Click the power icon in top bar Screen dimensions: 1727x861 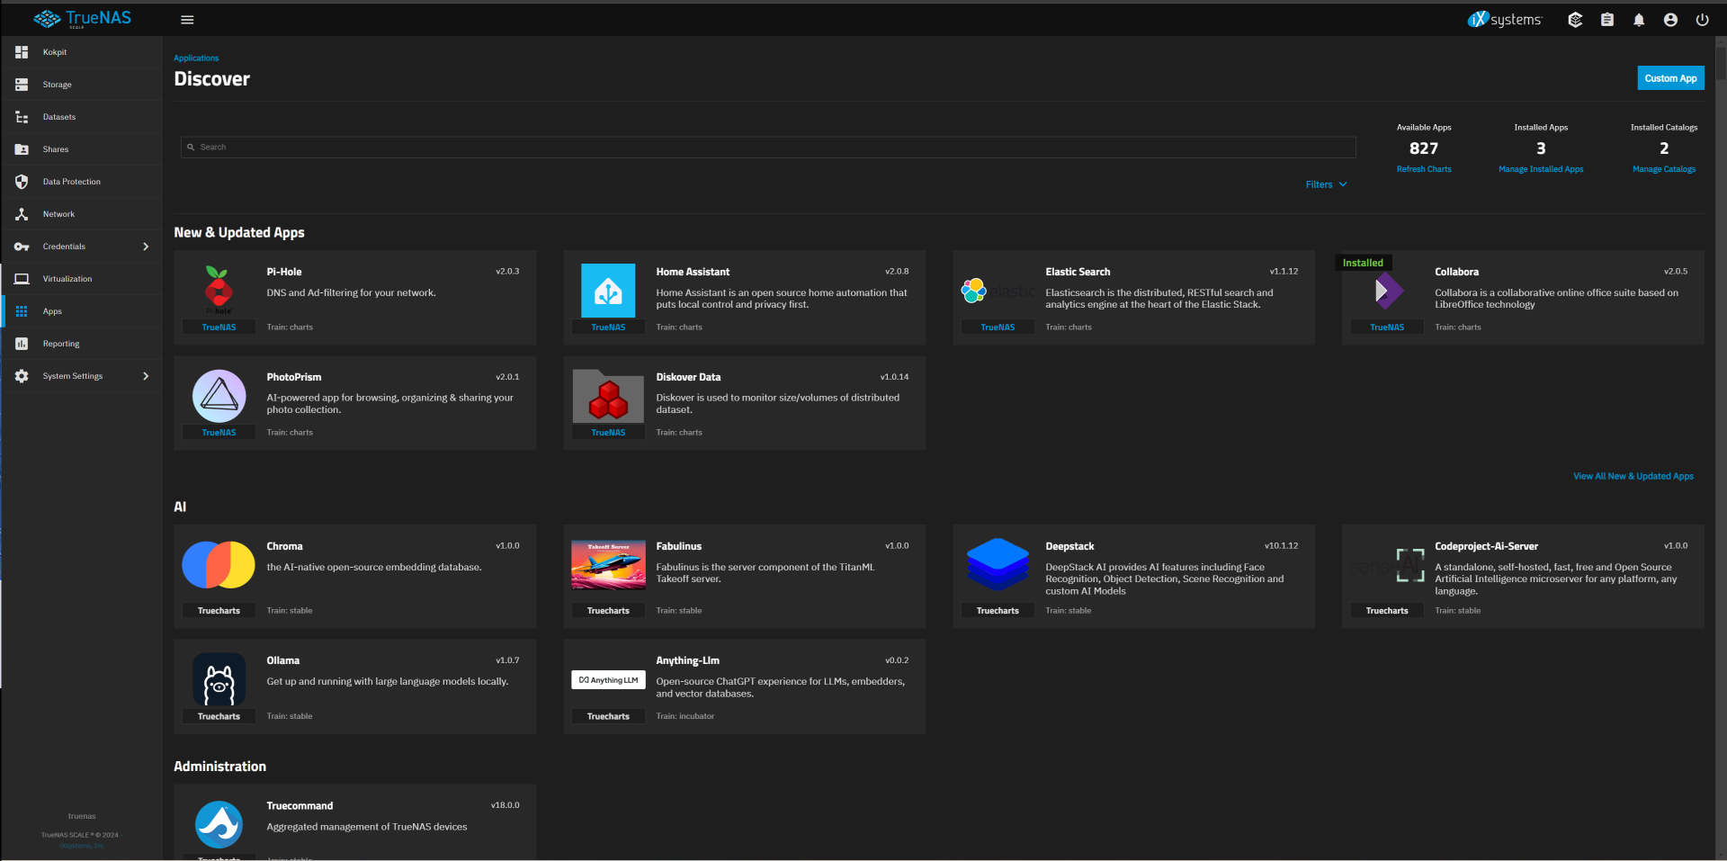coord(1702,20)
